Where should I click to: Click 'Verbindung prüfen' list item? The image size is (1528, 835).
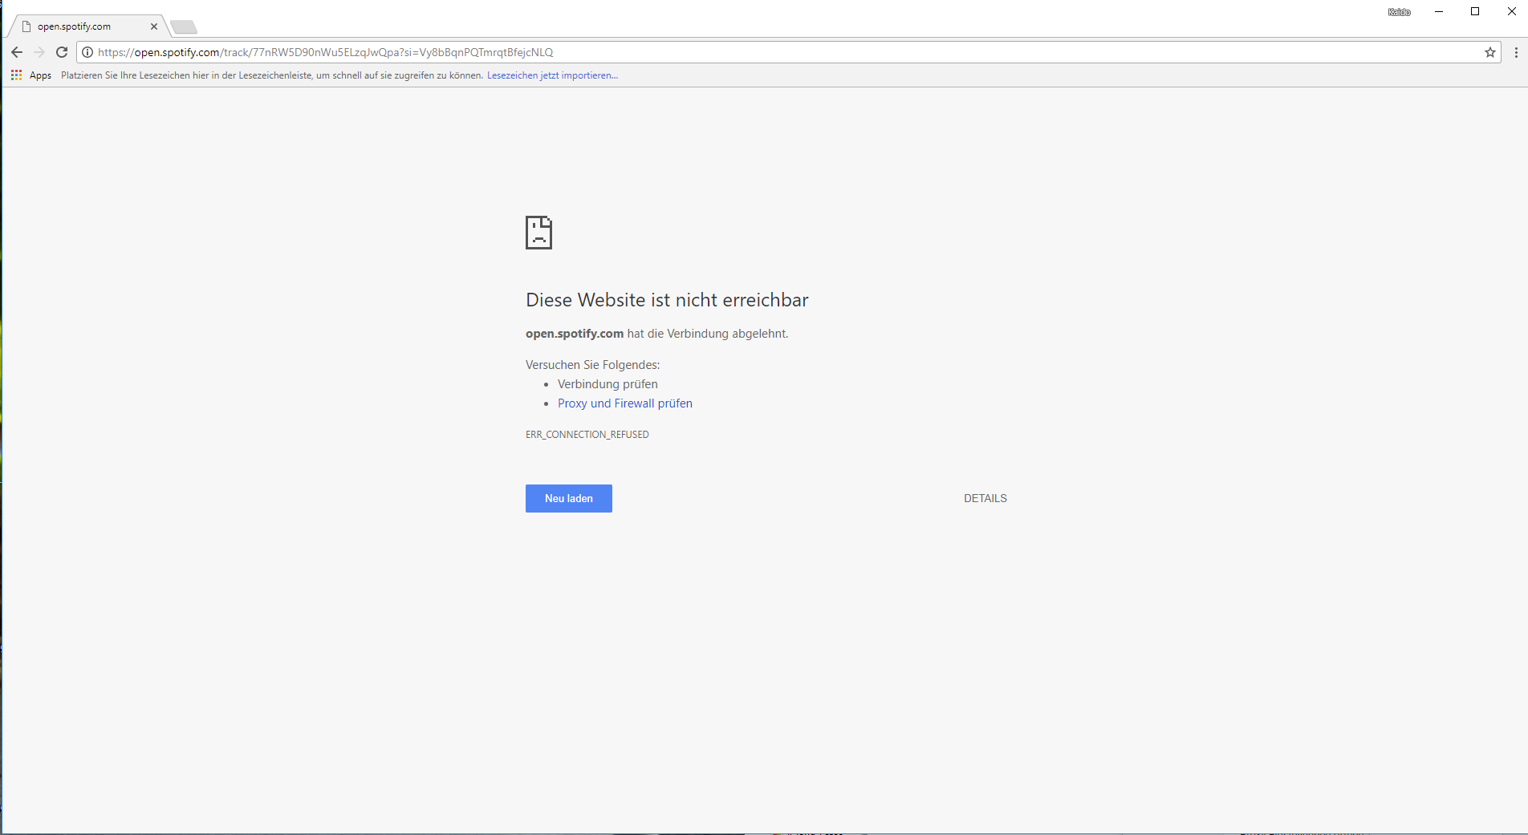(608, 384)
